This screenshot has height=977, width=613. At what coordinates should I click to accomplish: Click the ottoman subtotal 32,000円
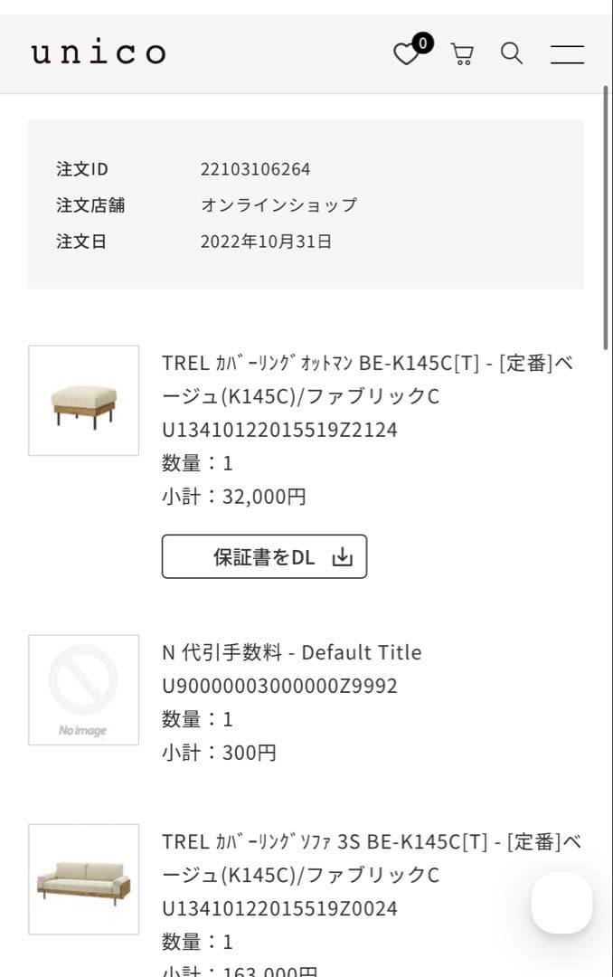[x=264, y=497]
